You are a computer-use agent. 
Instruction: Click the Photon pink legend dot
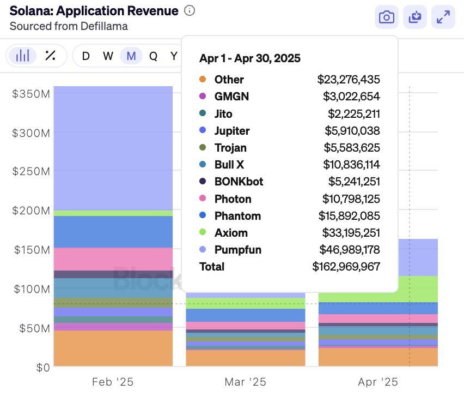coord(203,198)
